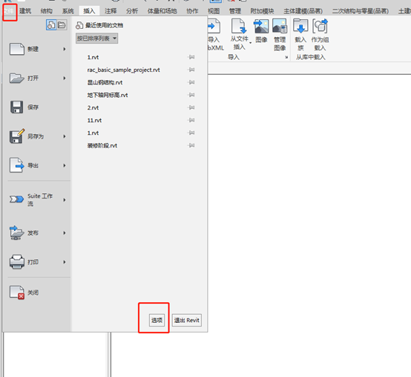Click the 退出 Revit button
The height and width of the screenshot is (377, 411).
pyautogui.click(x=187, y=320)
